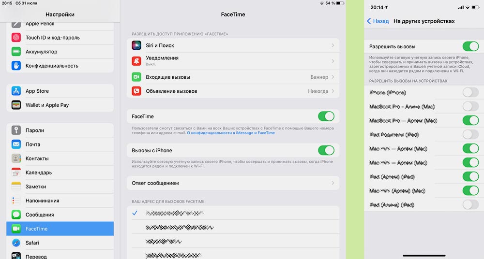The height and width of the screenshot is (259, 484).
Task: Tap На других устройствах title
Action: point(424,21)
